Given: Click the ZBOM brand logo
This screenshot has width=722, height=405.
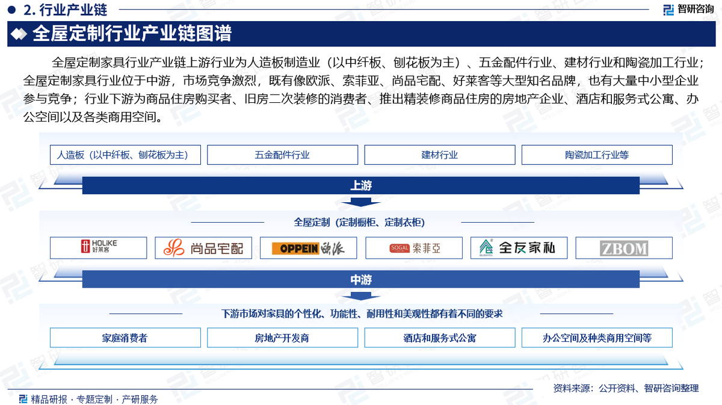Looking at the screenshot, I should point(624,248).
